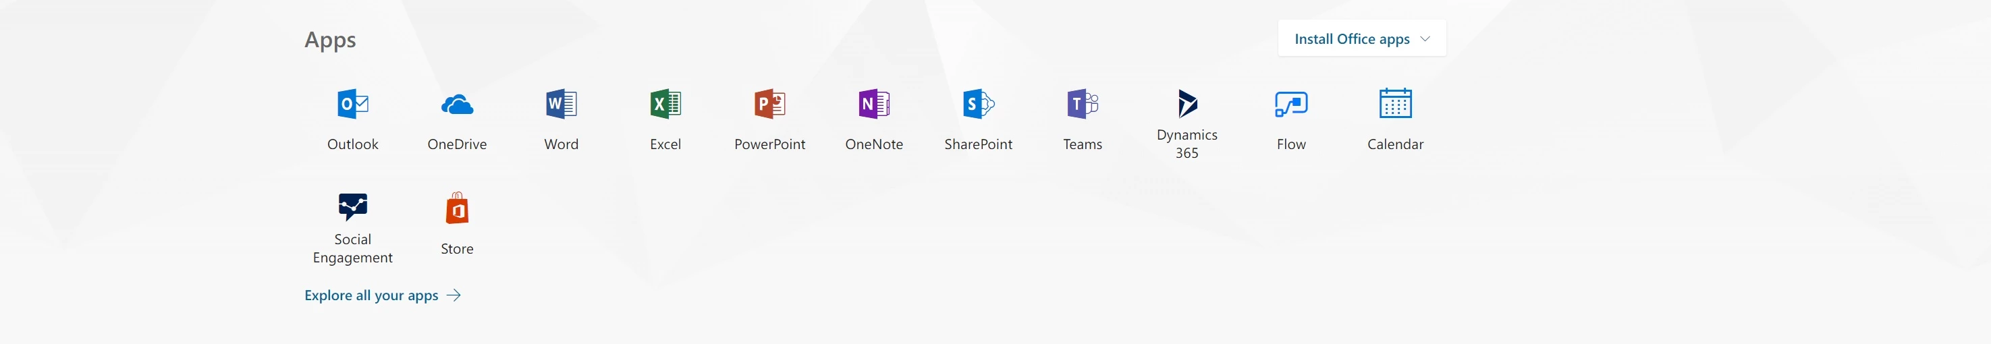Image resolution: width=1991 pixels, height=344 pixels.
Task: Open the Flow app icon
Action: click(x=1292, y=104)
